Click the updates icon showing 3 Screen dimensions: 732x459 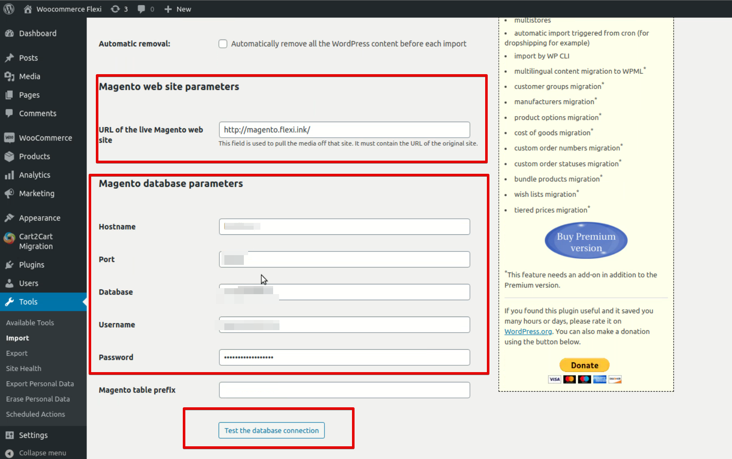click(x=115, y=9)
